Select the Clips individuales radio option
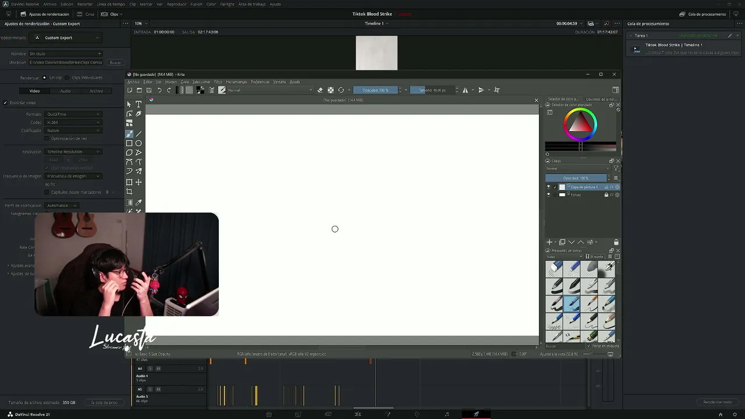Viewport: 745px width, 419px height. click(68, 77)
